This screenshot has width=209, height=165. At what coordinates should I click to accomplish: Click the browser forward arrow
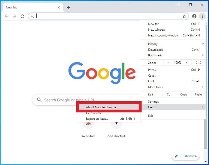coord(14,16)
